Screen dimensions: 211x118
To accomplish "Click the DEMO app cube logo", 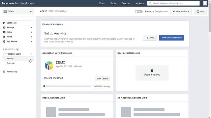I will click(x=49, y=66).
